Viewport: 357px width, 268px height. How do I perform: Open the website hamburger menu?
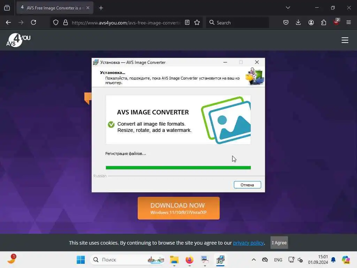[345, 40]
